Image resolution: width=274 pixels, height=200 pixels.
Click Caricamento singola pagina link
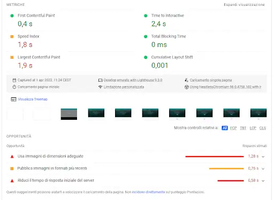[211, 80]
